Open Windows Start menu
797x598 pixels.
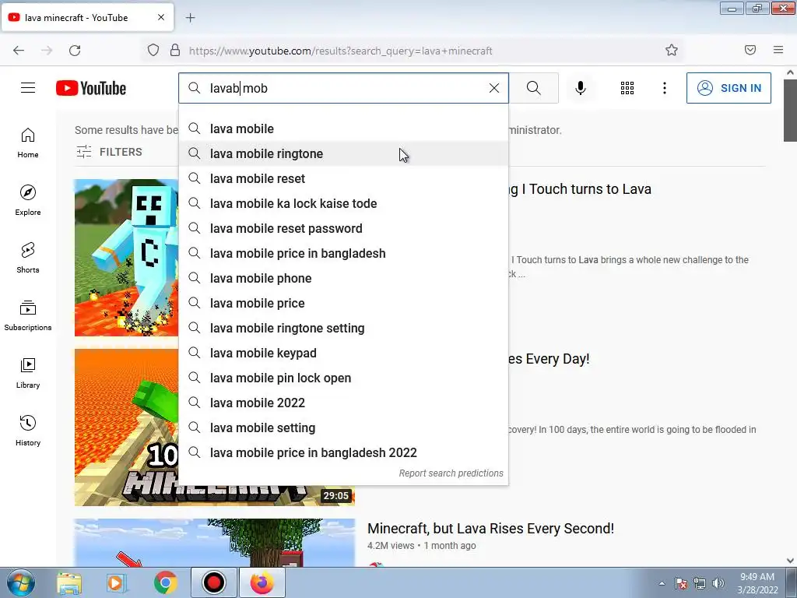(x=21, y=582)
